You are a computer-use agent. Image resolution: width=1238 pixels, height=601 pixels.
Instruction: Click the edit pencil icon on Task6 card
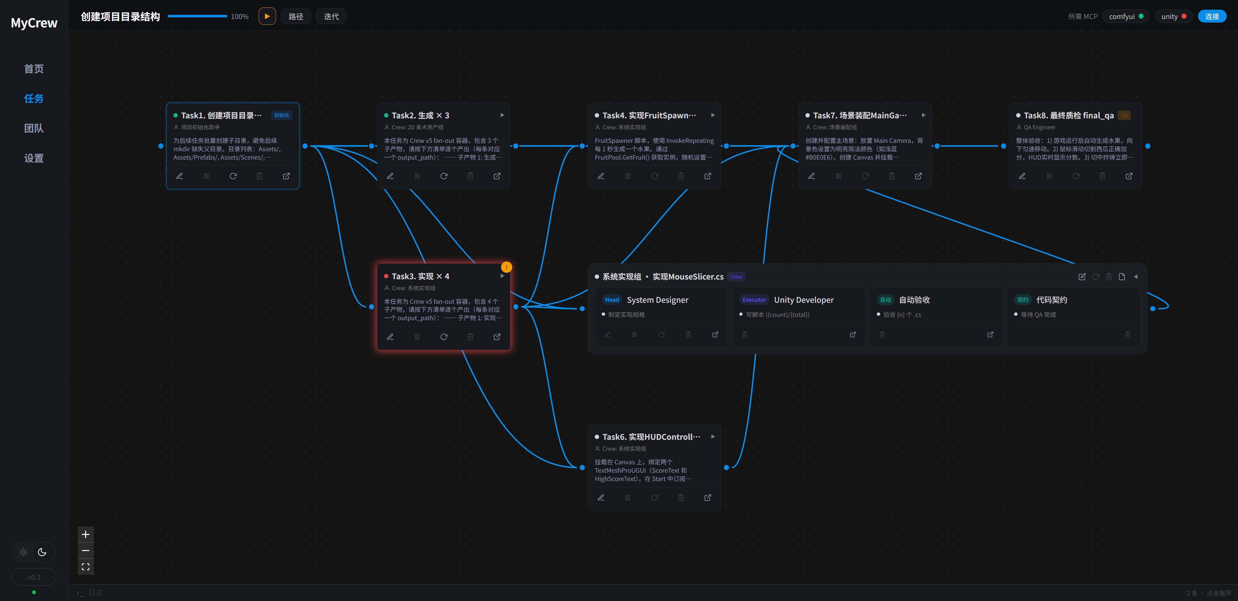(601, 498)
